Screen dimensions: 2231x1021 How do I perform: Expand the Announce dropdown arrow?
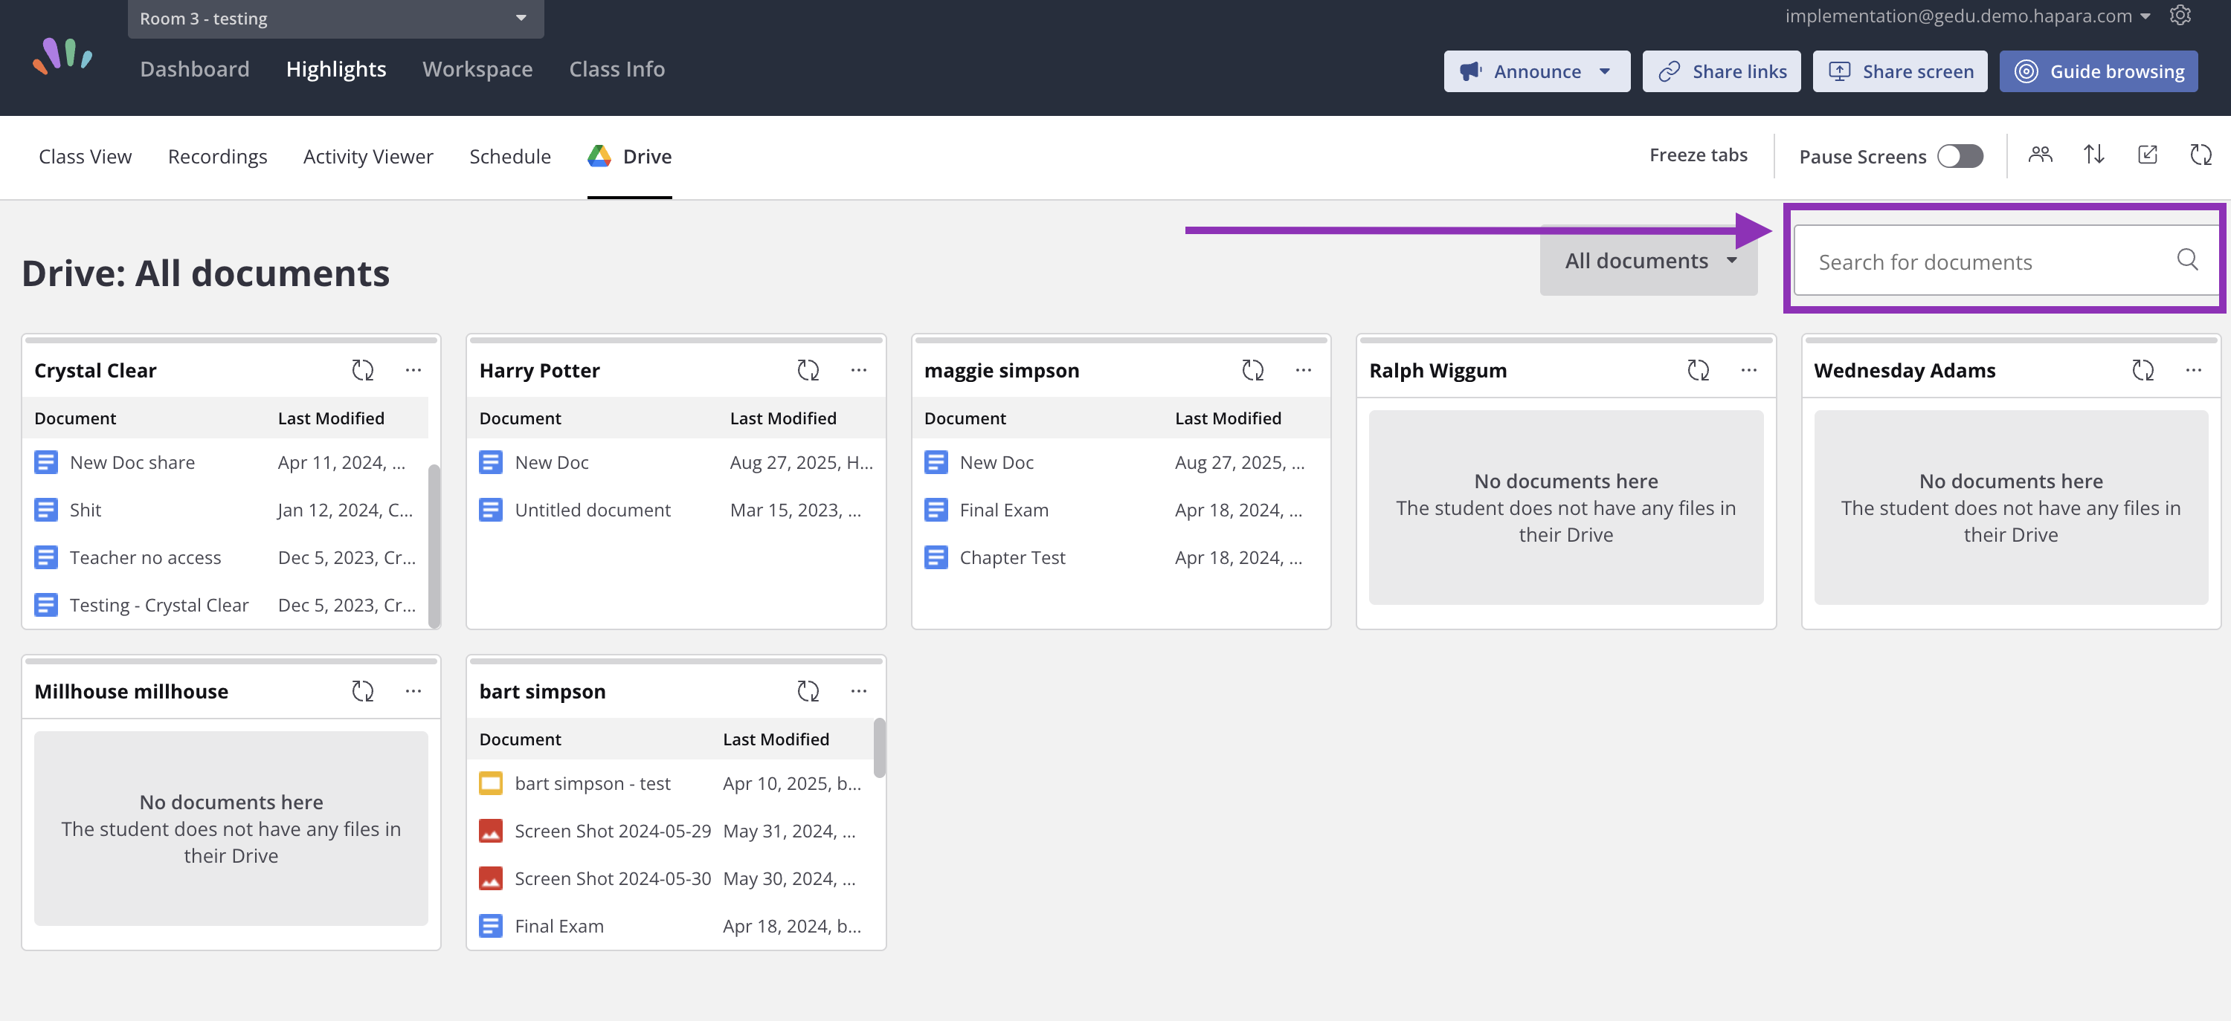[x=1604, y=72]
